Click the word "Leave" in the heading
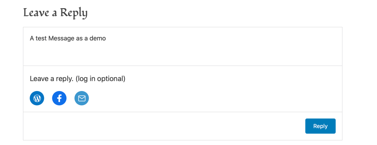This screenshot has width=377, height=145. pyautogui.click(x=36, y=13)
